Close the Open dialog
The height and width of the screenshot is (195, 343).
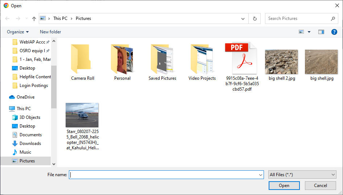coord(337,6)
